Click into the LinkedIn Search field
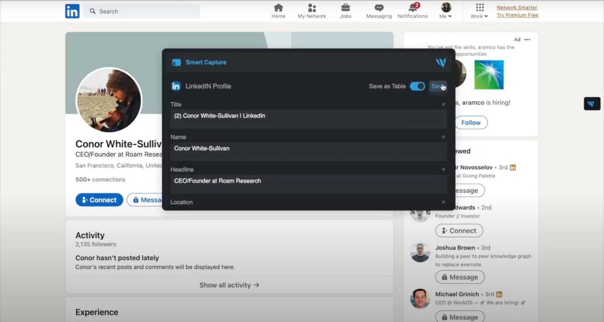This screenshot has height=322, width=604. click(x=142, y=11)
